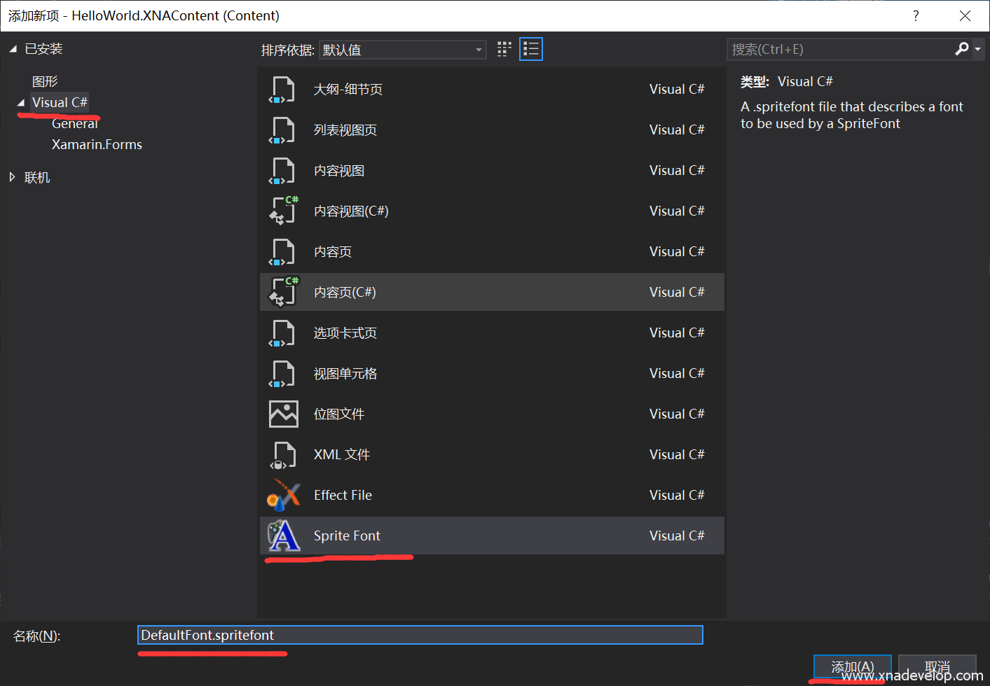The image size is (990, 686).
Task: Open the 排序依据 sort dropdown
Action: (402, 50)
